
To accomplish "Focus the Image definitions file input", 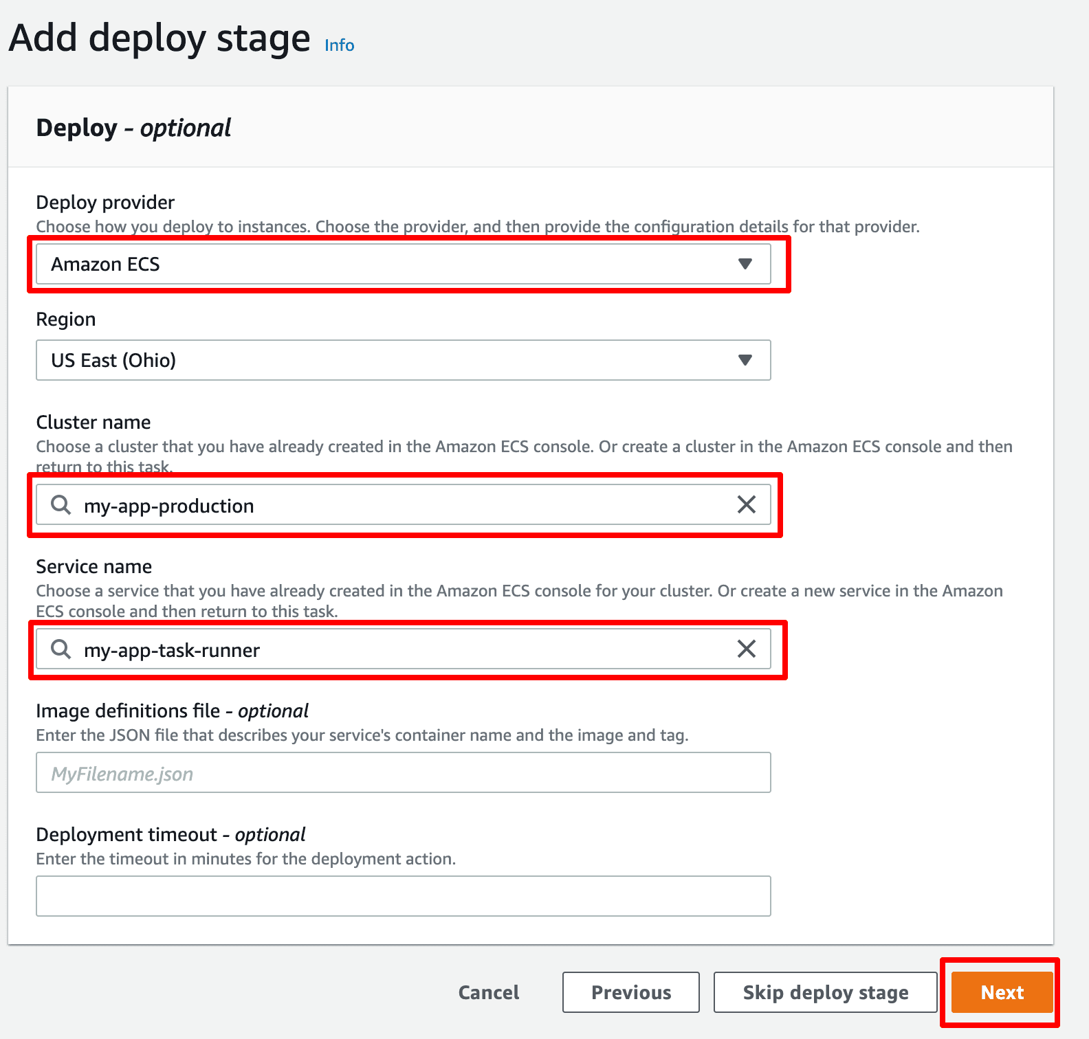I will [403, 772].
